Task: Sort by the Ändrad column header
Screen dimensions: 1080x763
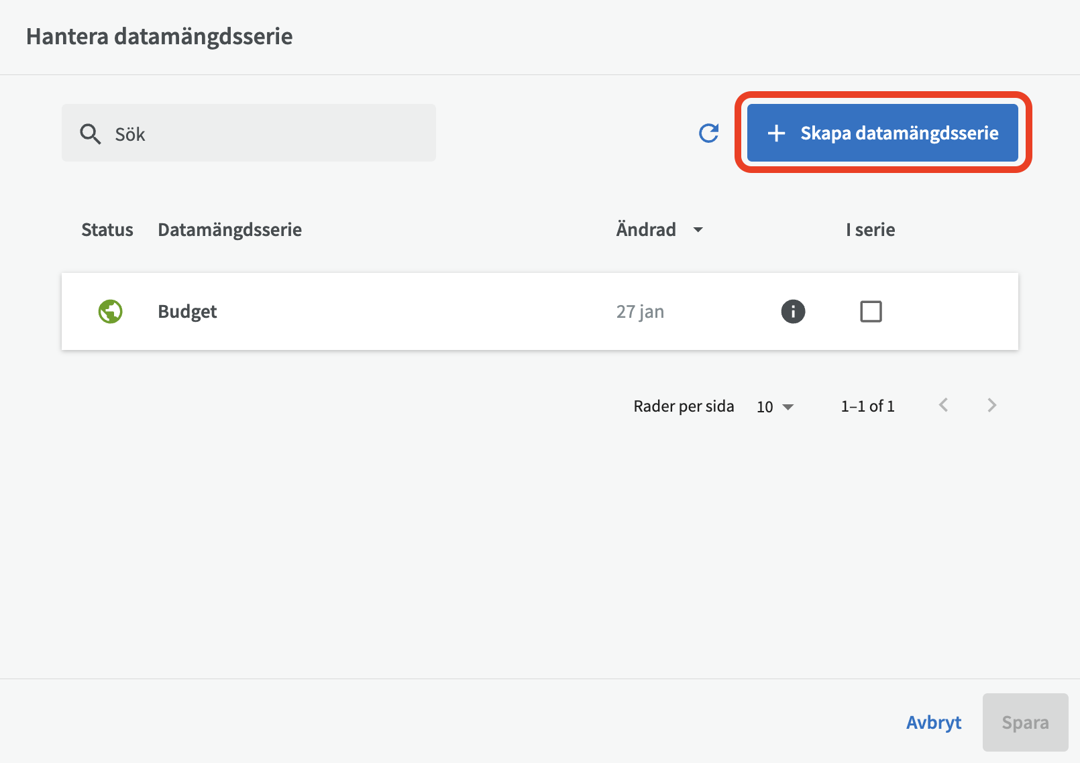Action: tap(646, 230)
